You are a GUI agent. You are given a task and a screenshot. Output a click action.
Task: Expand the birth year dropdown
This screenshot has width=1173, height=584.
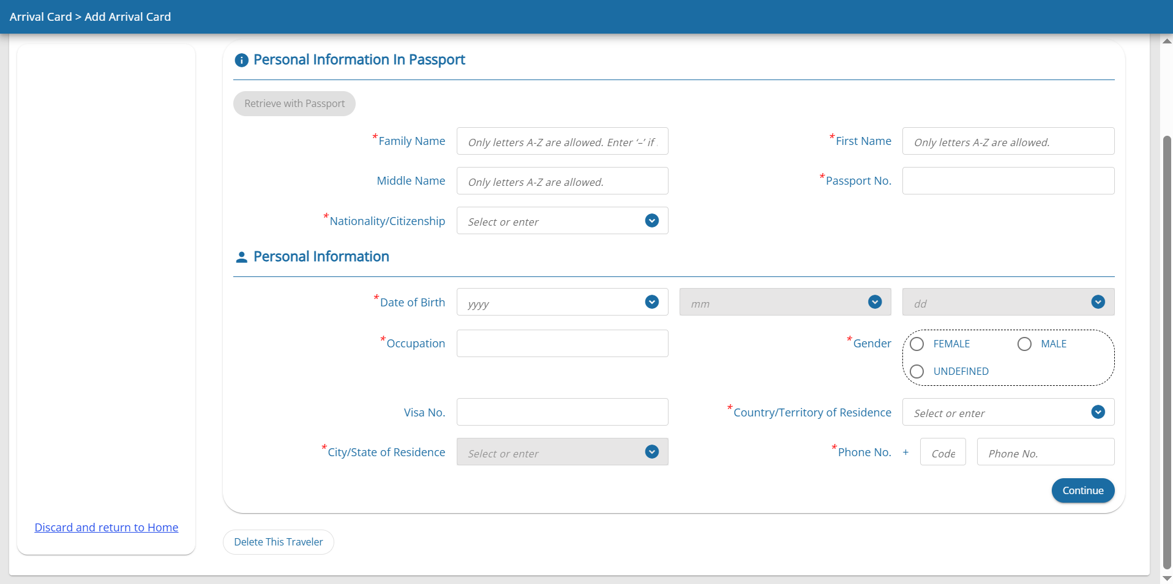(651, 301)
